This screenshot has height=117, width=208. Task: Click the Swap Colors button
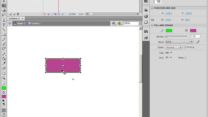point(4,104)
